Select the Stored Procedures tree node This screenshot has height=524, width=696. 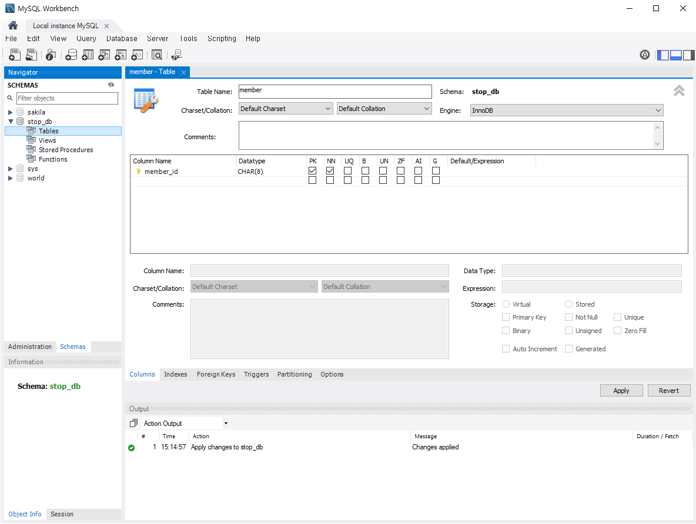tap(66, 150)
